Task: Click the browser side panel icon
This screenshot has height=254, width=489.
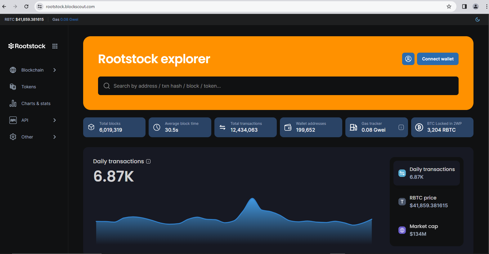Action: [464, 7]
